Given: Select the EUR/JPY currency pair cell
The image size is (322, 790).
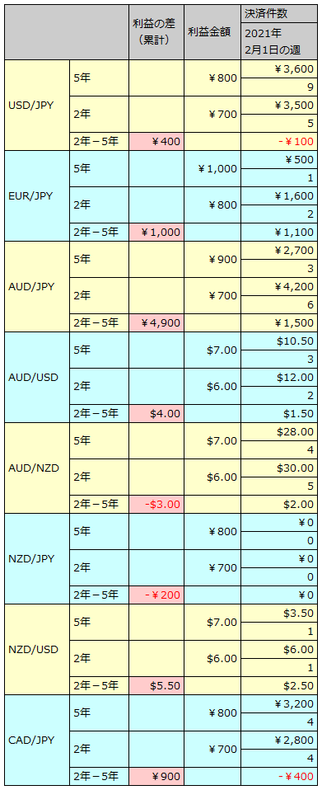Looking at the screenshot, I should (37, 195).
